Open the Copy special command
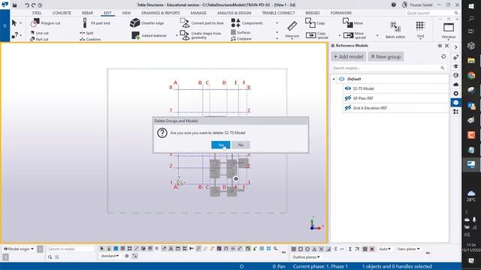Viewport: 481px width, 270px height. (x=317, y=35)
